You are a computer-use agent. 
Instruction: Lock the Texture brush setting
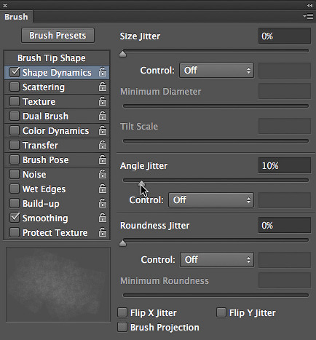[103, 101]
